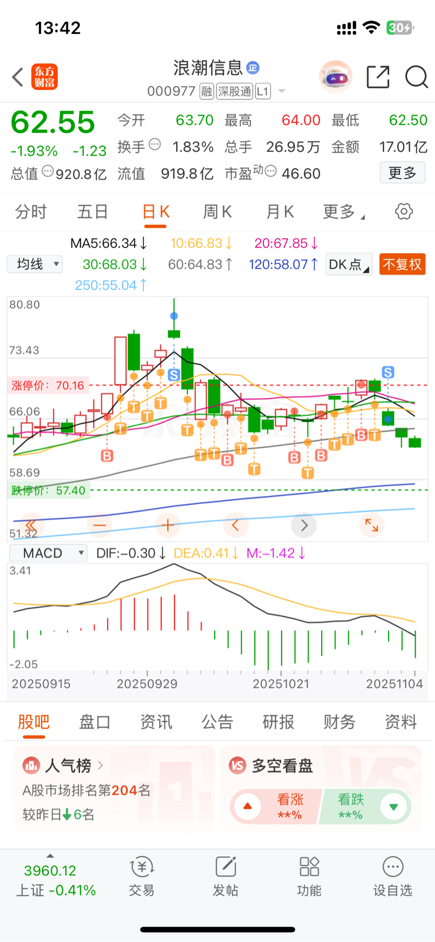Tap the 20250929 date label
The height and width of the screenshot is (942, 435).
[x=147, y=684]
